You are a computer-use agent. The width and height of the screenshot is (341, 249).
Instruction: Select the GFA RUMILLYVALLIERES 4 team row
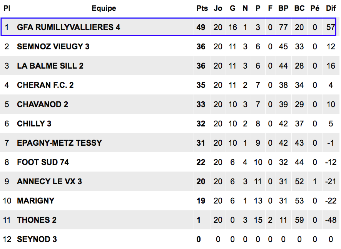169,27
